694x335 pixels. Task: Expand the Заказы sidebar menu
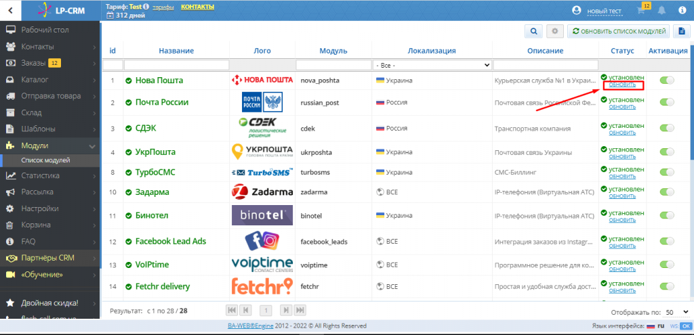click(49, 63)
